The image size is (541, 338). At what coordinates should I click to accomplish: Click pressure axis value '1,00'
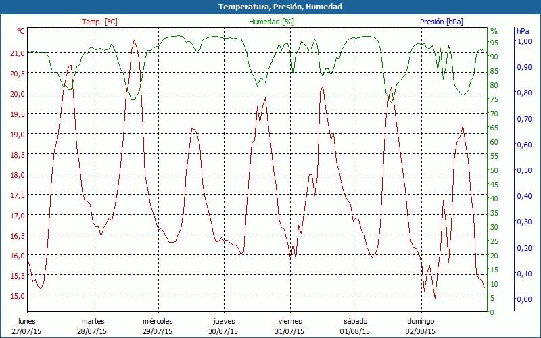[524, 41]
